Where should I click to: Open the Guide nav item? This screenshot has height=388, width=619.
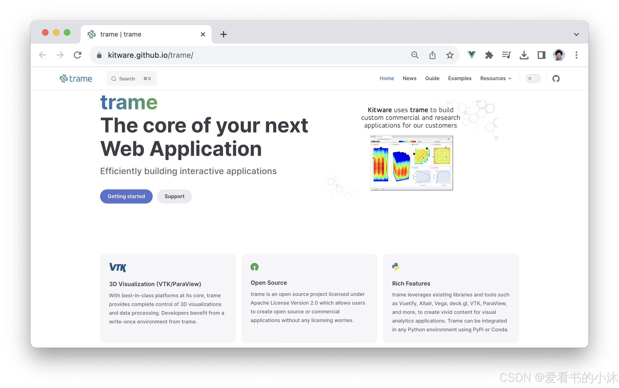(432, 78)
